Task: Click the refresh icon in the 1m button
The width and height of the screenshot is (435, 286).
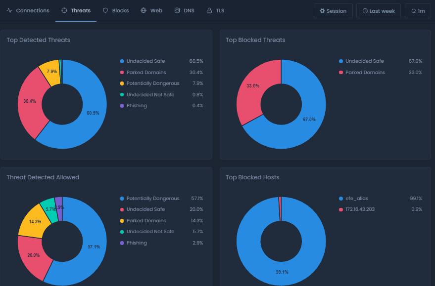Action: pos(414,10)
